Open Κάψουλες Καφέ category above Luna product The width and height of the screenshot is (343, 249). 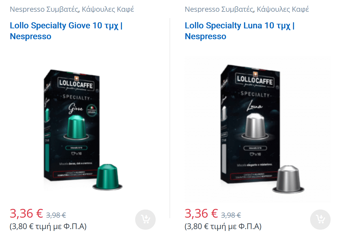283,9
